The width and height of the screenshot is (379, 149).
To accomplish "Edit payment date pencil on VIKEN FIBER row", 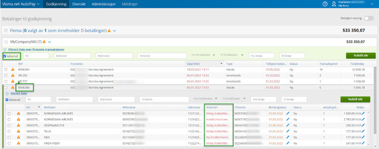I will point(287,143).
